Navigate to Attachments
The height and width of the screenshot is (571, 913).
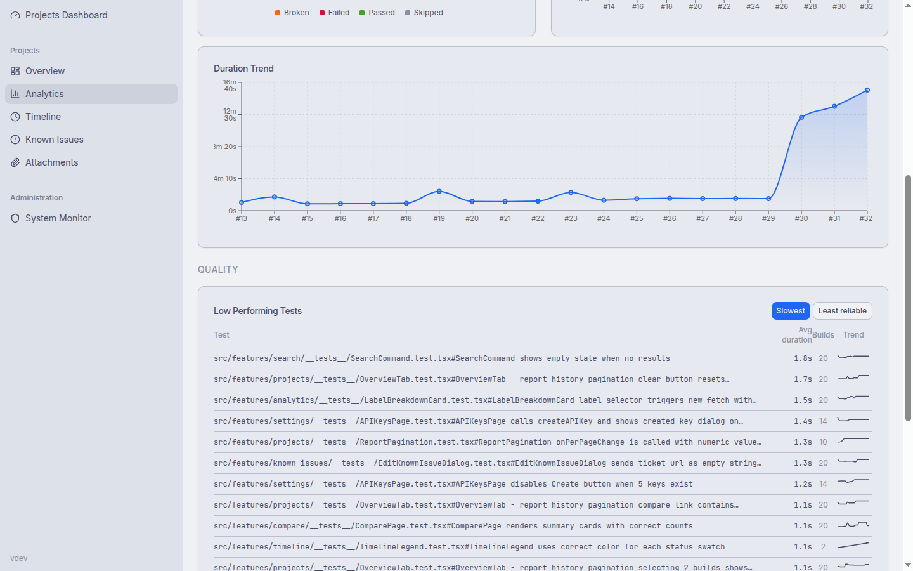tap(91, 162)
